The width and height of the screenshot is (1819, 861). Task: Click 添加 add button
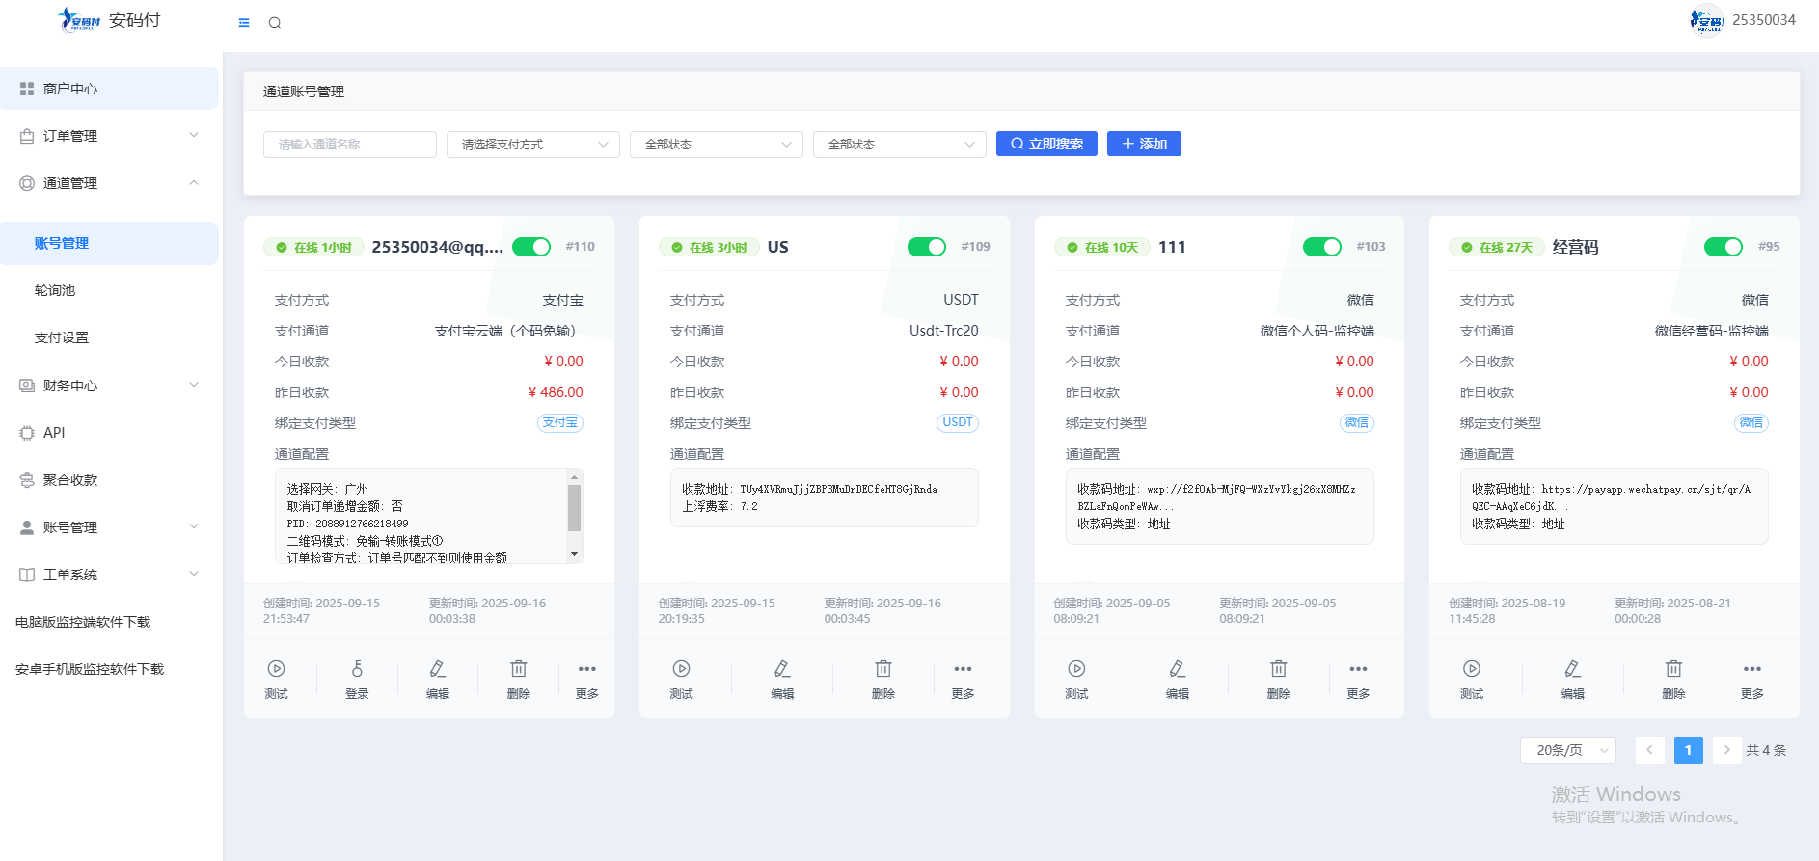(1144, 144)
